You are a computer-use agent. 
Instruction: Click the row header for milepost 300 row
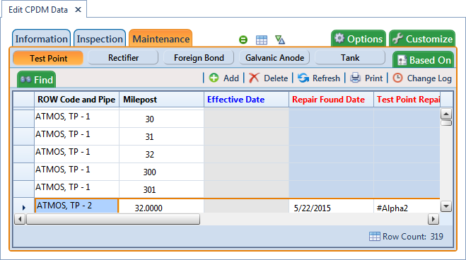click(x=23, y=172)
